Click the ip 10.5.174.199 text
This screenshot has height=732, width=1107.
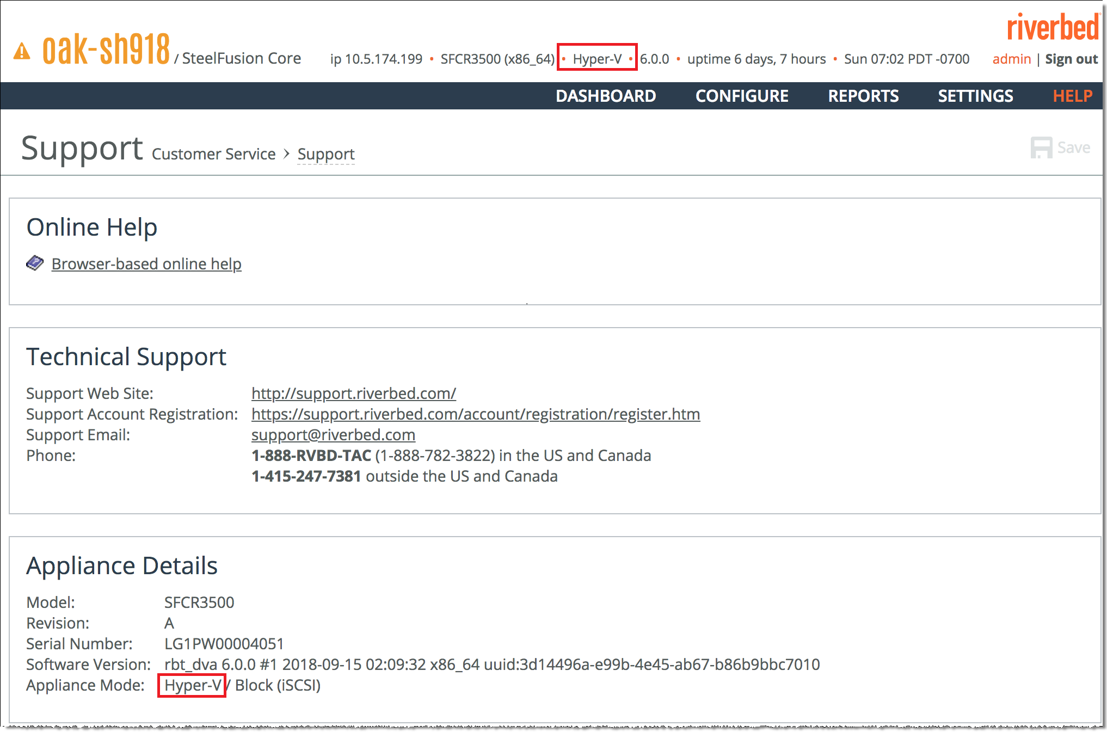[x=376, y=59]
